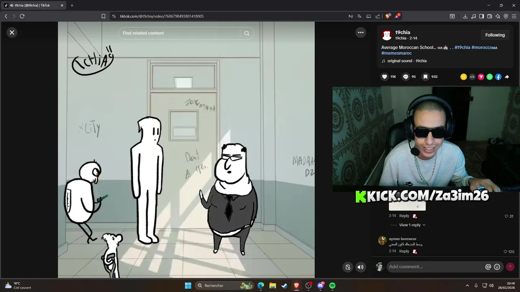Open the #t9chia hashtag
This screenshot has height=292, width=520.
click(462, 47)
